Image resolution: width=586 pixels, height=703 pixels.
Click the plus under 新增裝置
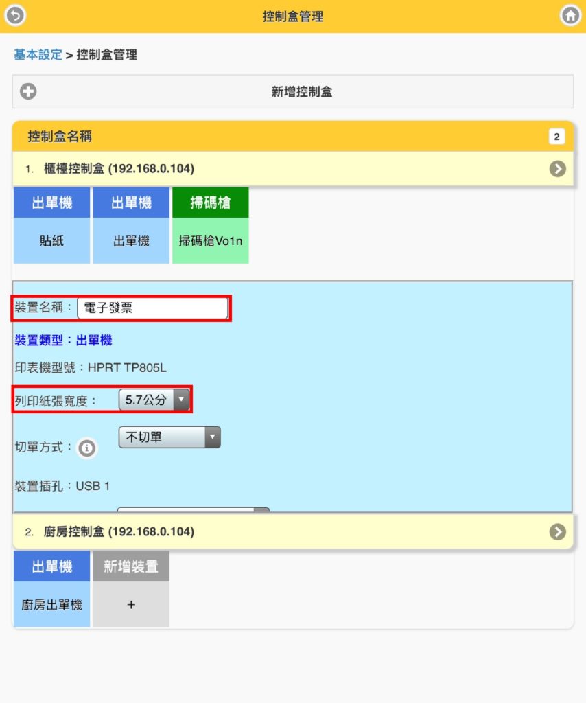pyautogui.click(x=131, y=604)
